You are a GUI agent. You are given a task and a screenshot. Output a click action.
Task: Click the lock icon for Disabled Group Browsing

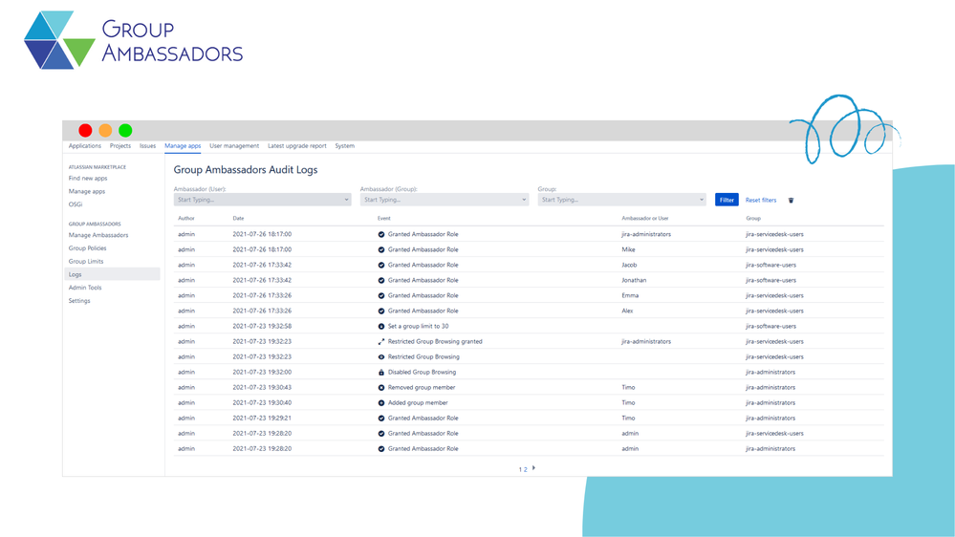[x=381, y=372]
